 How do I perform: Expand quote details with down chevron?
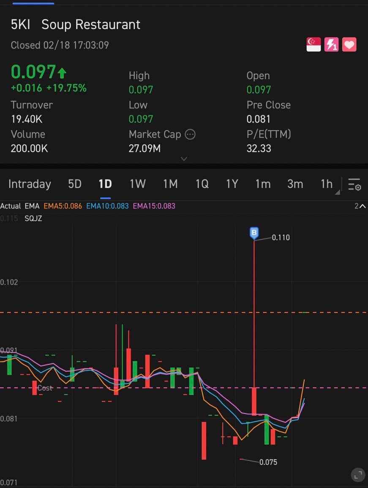[x=184, y=159]
